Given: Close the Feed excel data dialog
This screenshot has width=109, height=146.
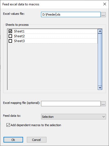Looking at the screenshot, I should click(x=105, y=4).
